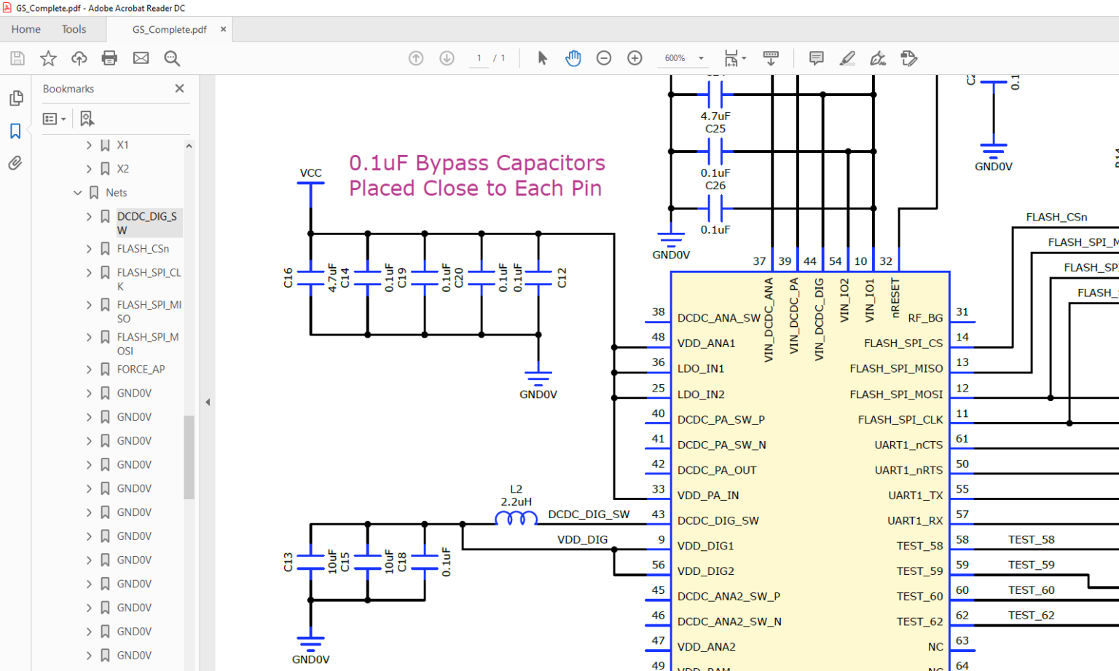Open the bookmarks options menu dropdown
Screen dimensions: 1119x671
point(54,119)
